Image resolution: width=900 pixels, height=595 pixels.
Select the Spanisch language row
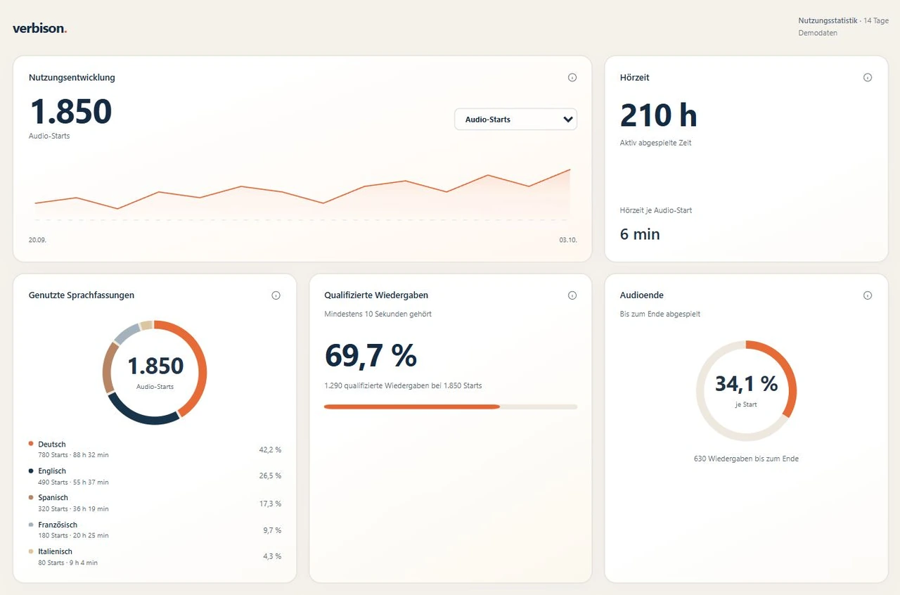point(155,503)
